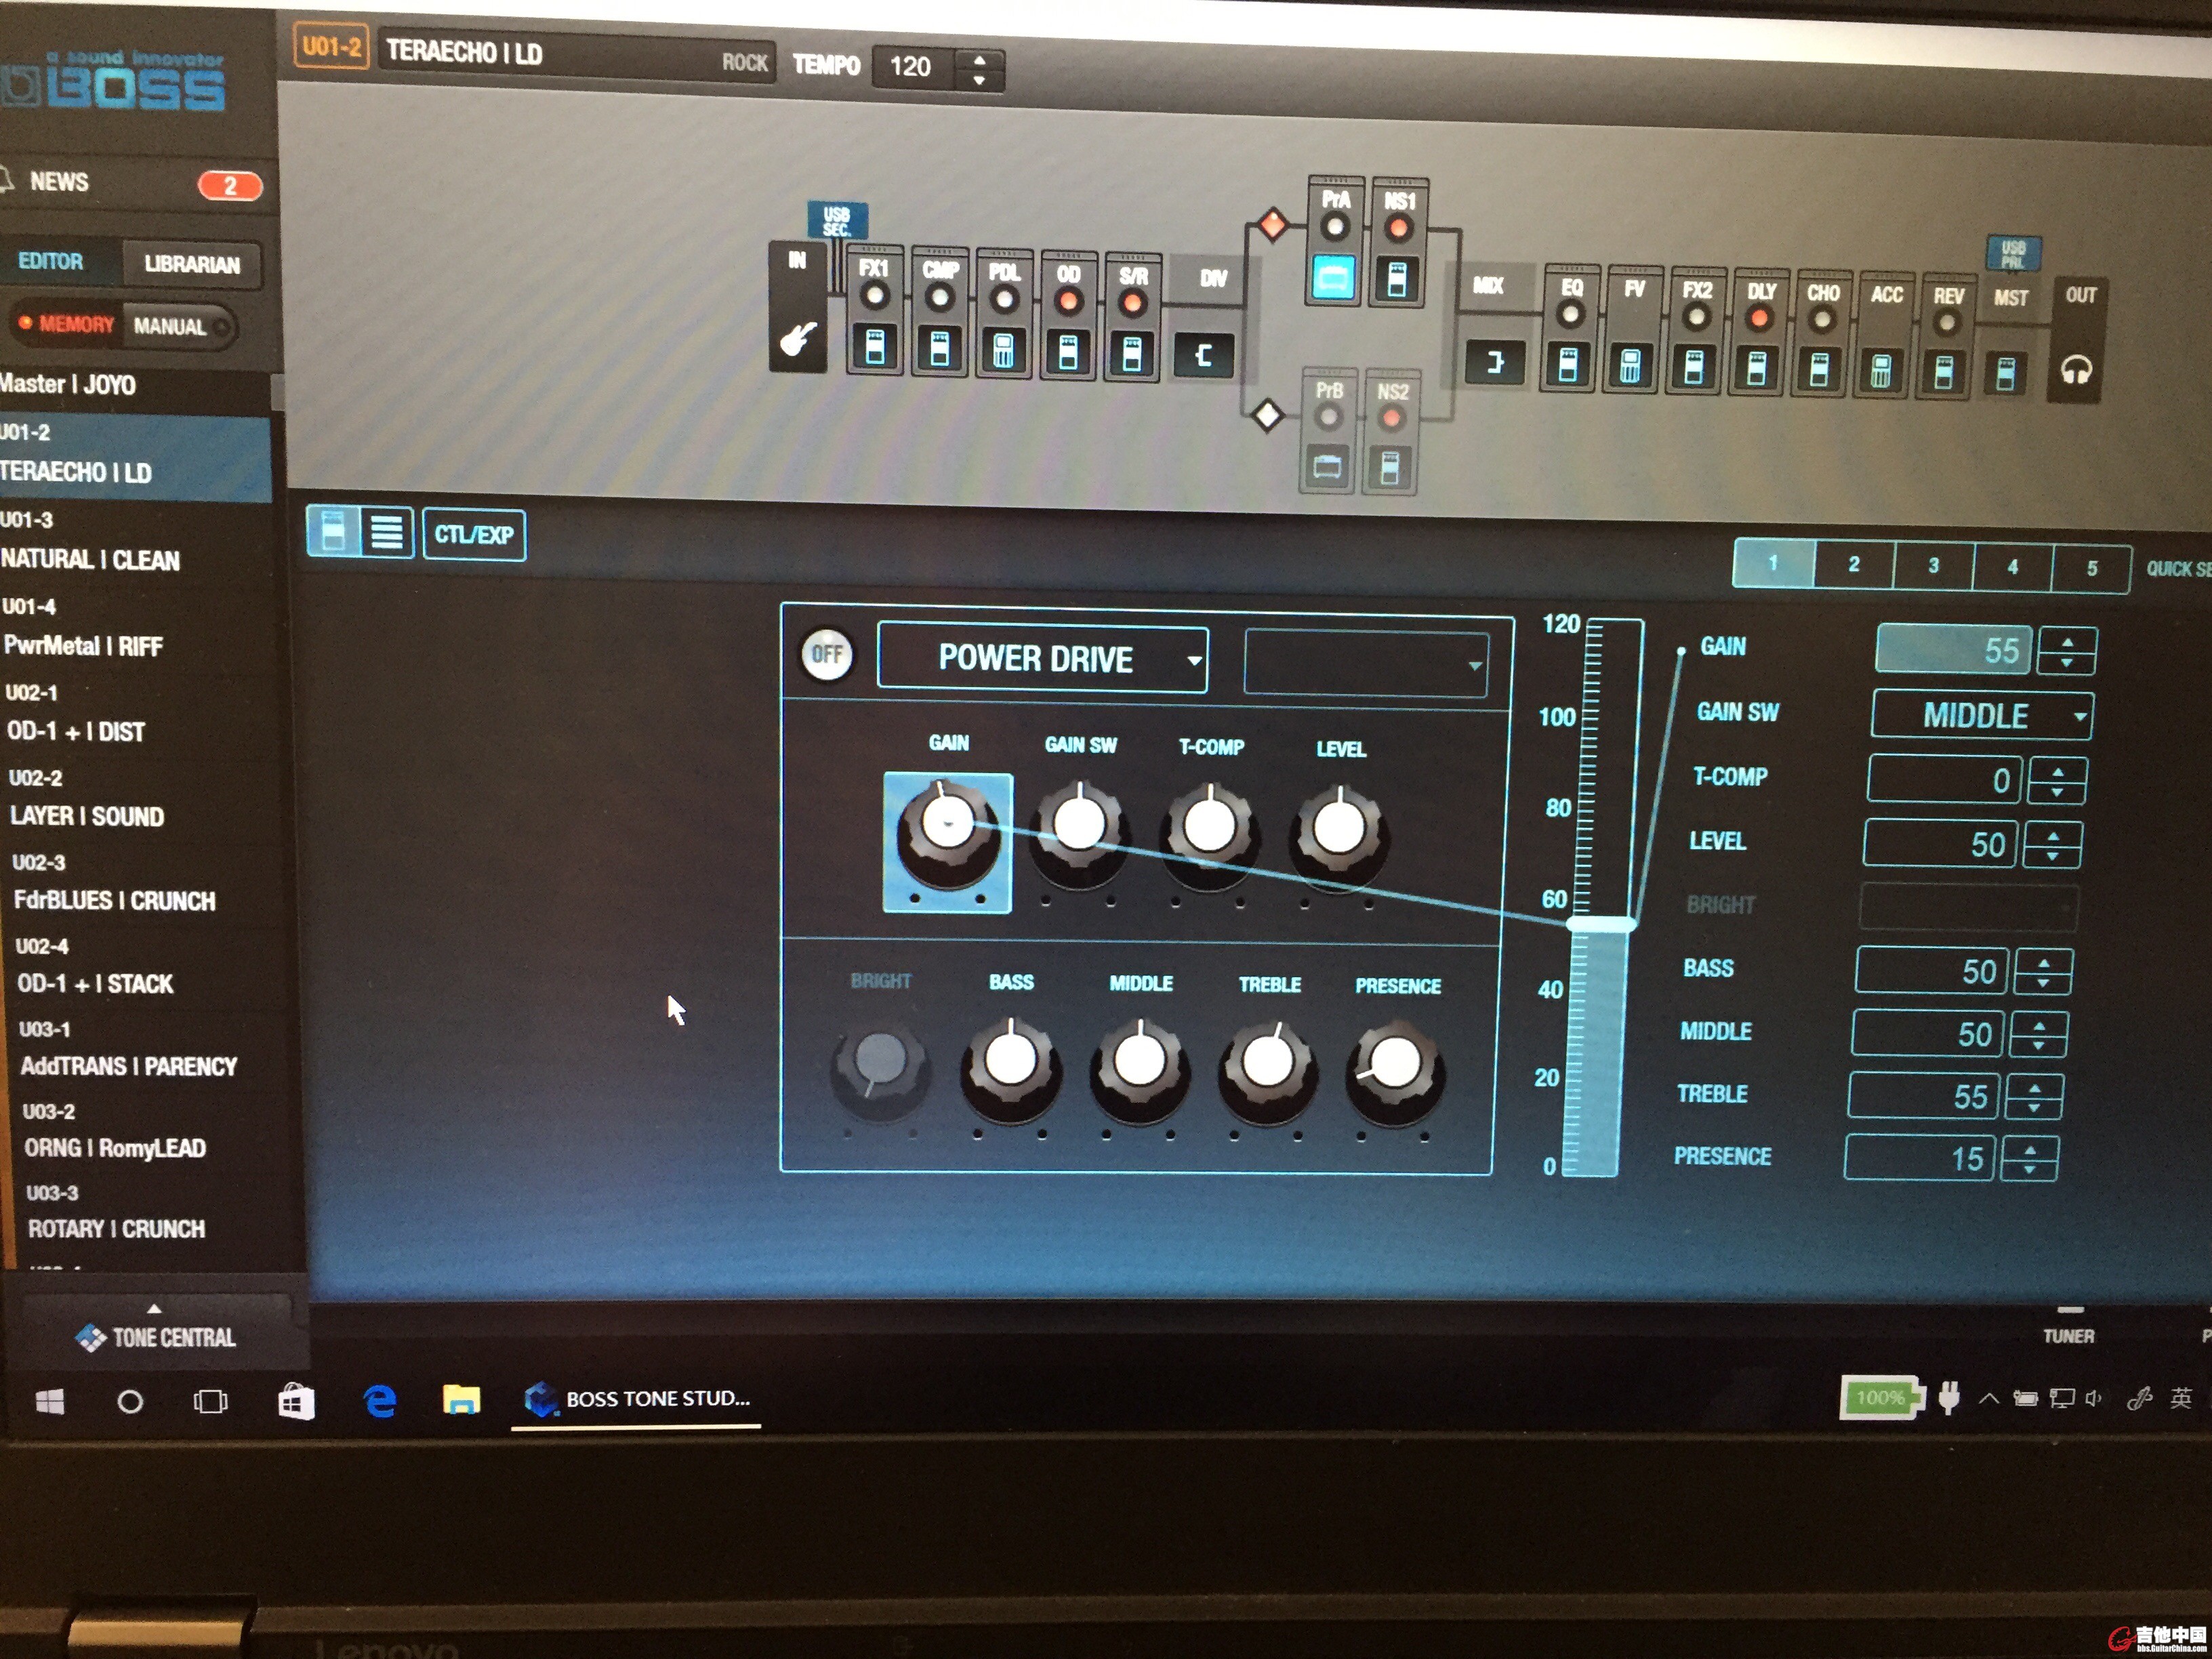
Task: Click the GAIN value stepper arrows
Action: point(2067,651)
